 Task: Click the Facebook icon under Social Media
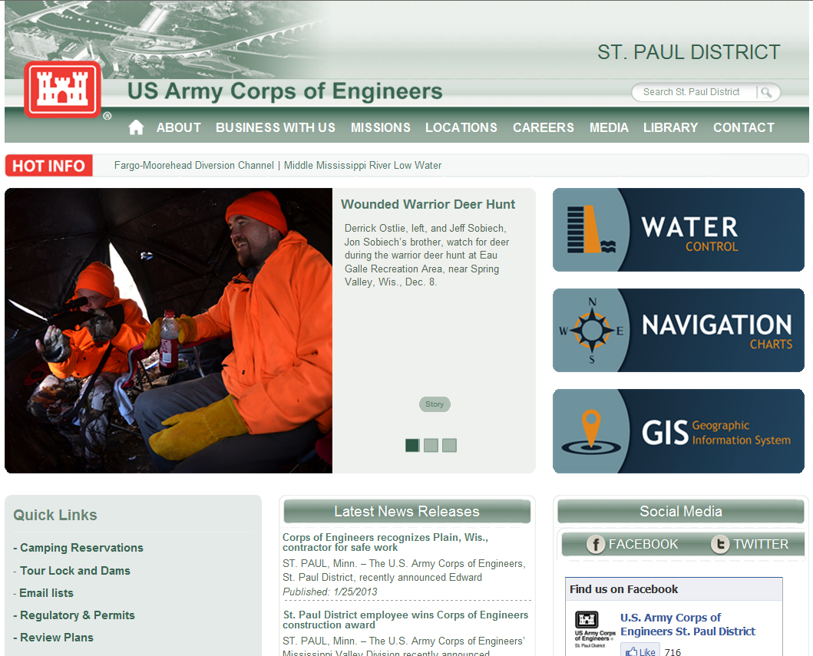(x=596, y=545)
